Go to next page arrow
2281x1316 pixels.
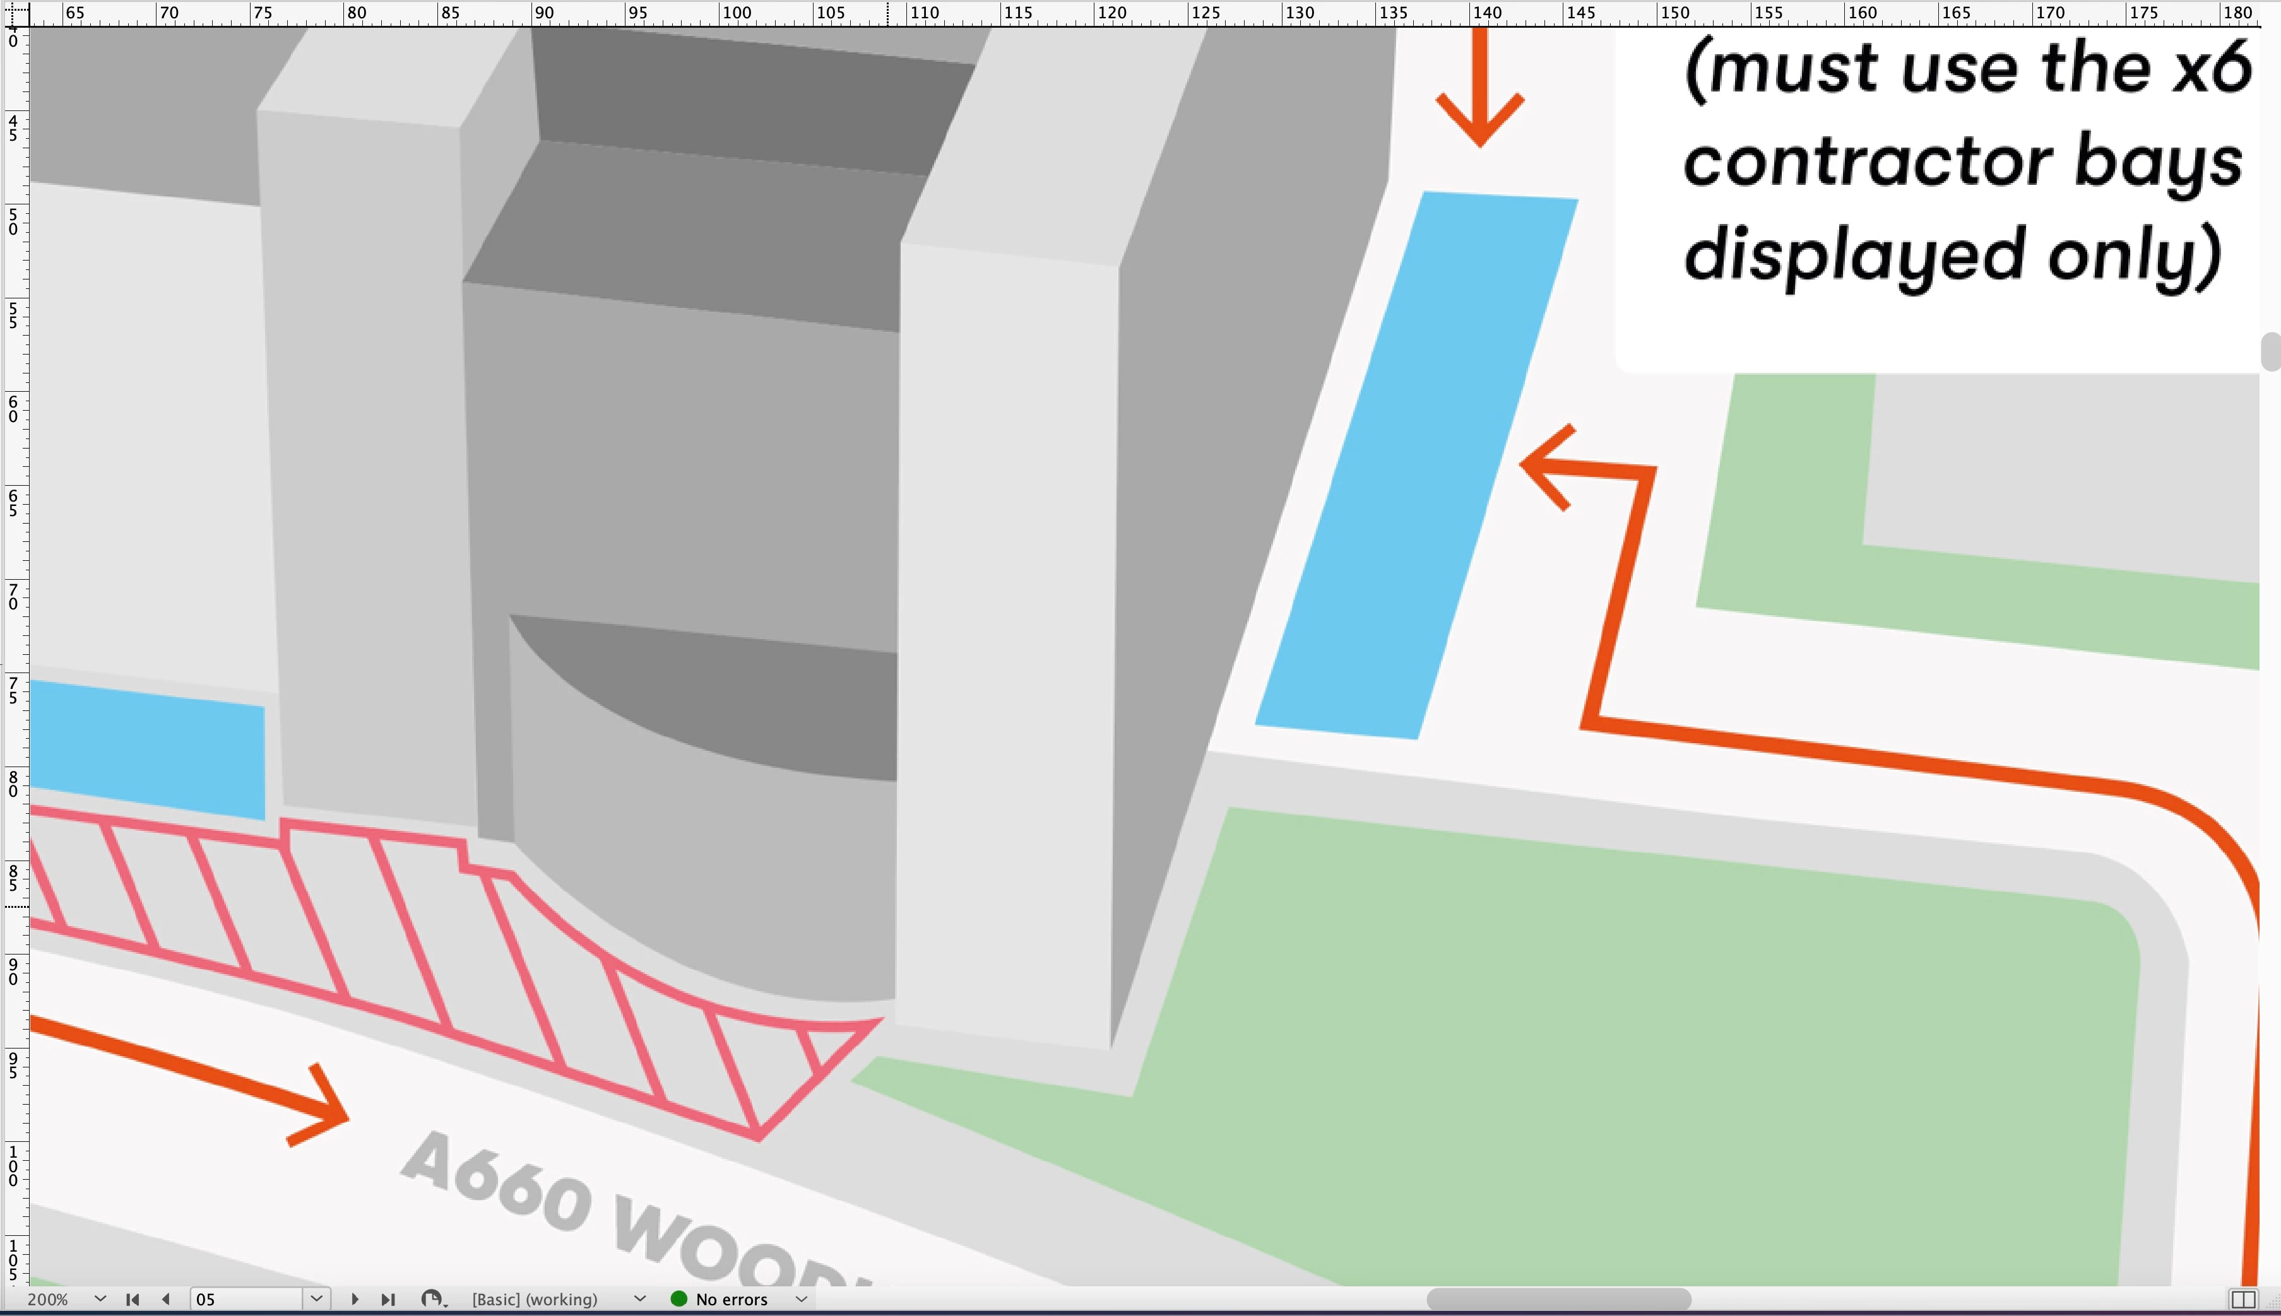pyautogui.click(x=355, y=1299)
